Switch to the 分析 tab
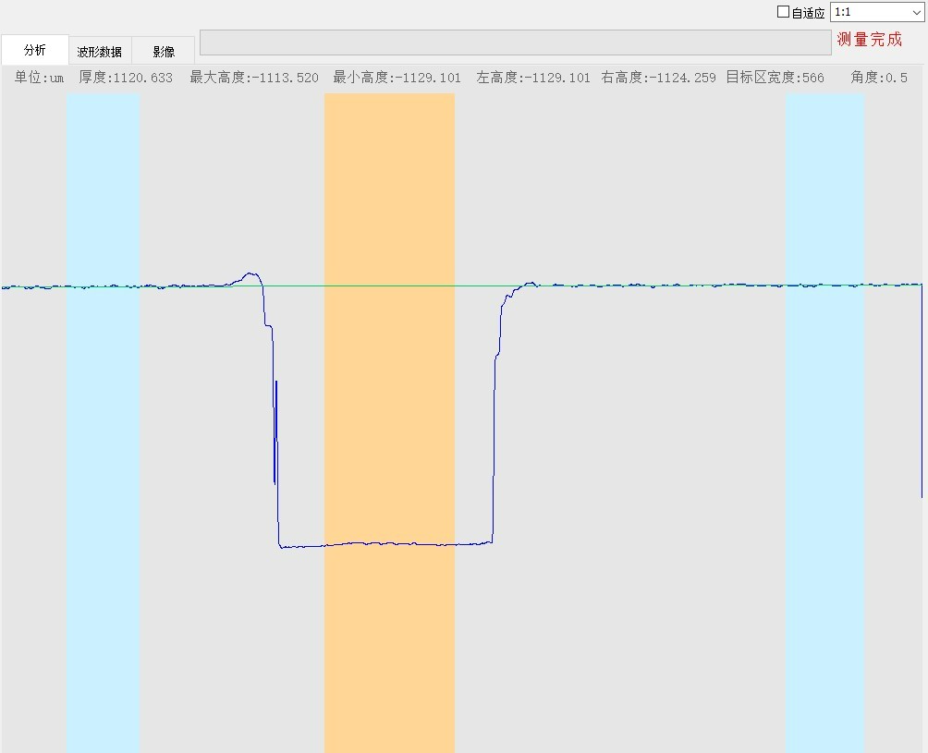 click(35, 50)
